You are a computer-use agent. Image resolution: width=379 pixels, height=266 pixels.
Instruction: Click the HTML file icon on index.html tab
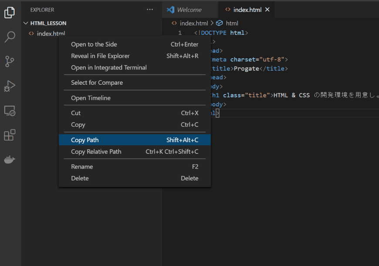pos(228,10)
